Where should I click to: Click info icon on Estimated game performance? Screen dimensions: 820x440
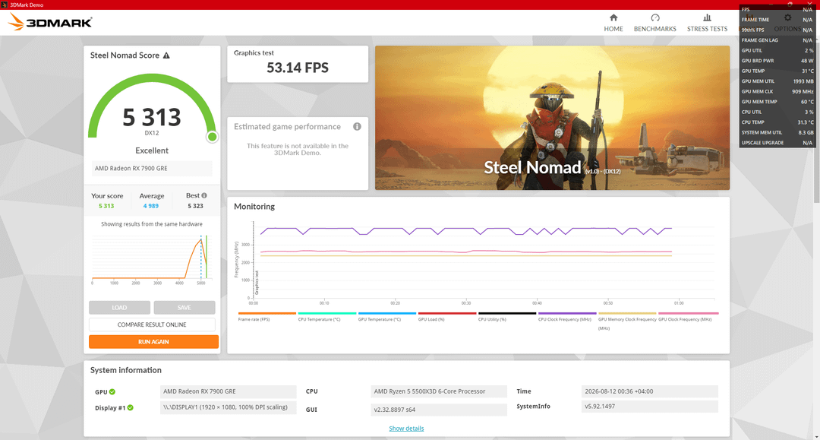357,127
